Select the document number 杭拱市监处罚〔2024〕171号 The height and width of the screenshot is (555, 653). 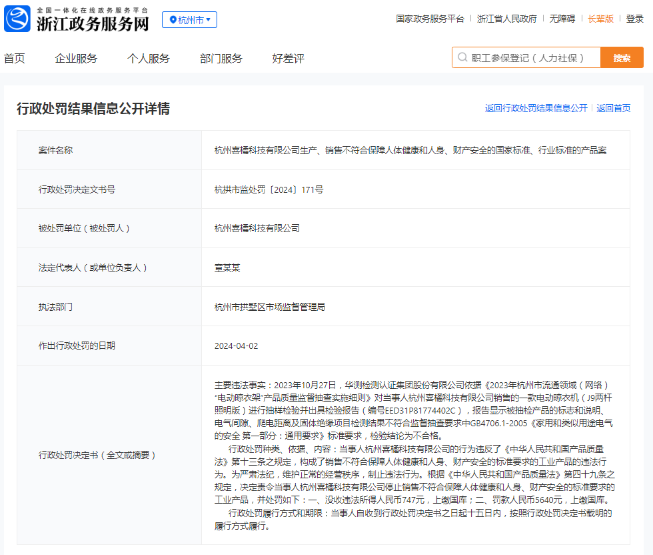point(269,189)
